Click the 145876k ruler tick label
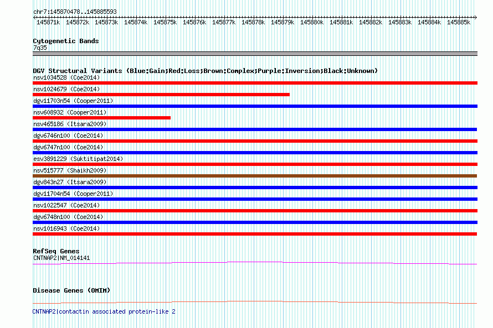 tap(194, 22)
